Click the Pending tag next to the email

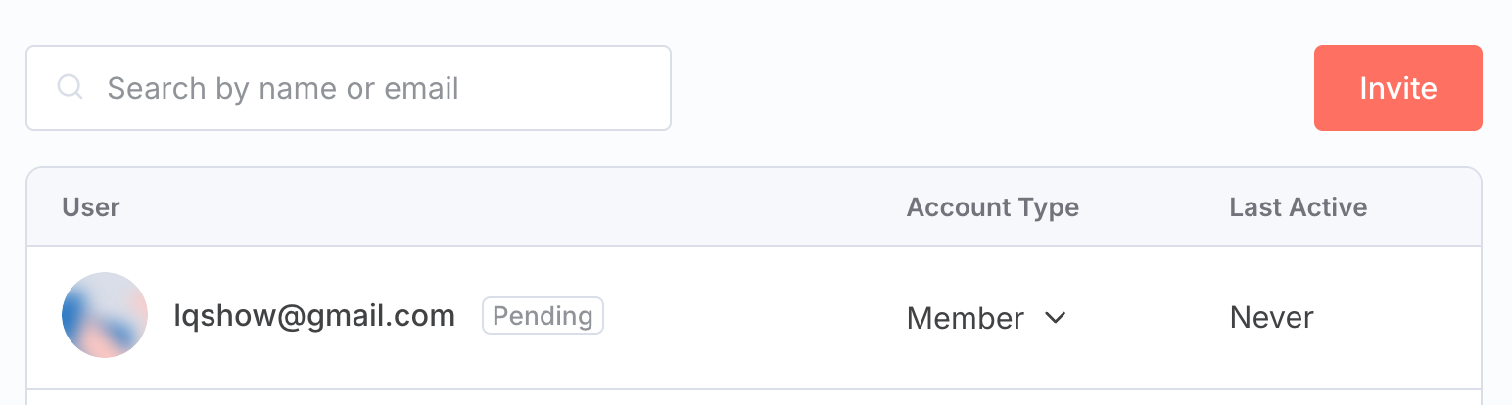(x=543, y=316)
